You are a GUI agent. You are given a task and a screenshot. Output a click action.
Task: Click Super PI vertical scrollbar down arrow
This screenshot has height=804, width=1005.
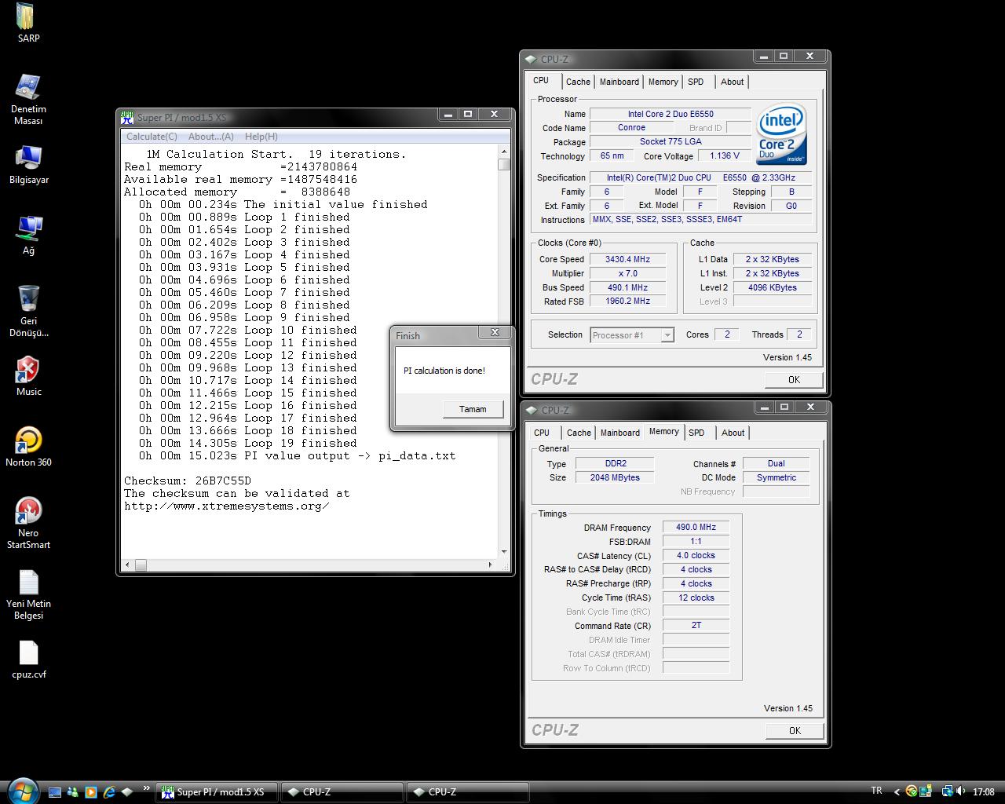coord(504,553)
